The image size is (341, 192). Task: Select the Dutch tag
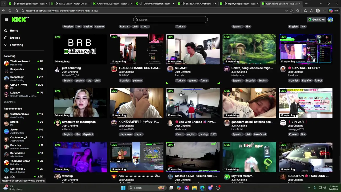click(180, 134)
